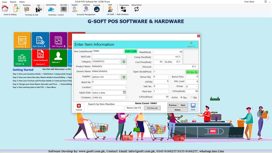This screenshot has width=272, height=153.
Task: Add new supplier with plus icon
Action: point(124,77)
